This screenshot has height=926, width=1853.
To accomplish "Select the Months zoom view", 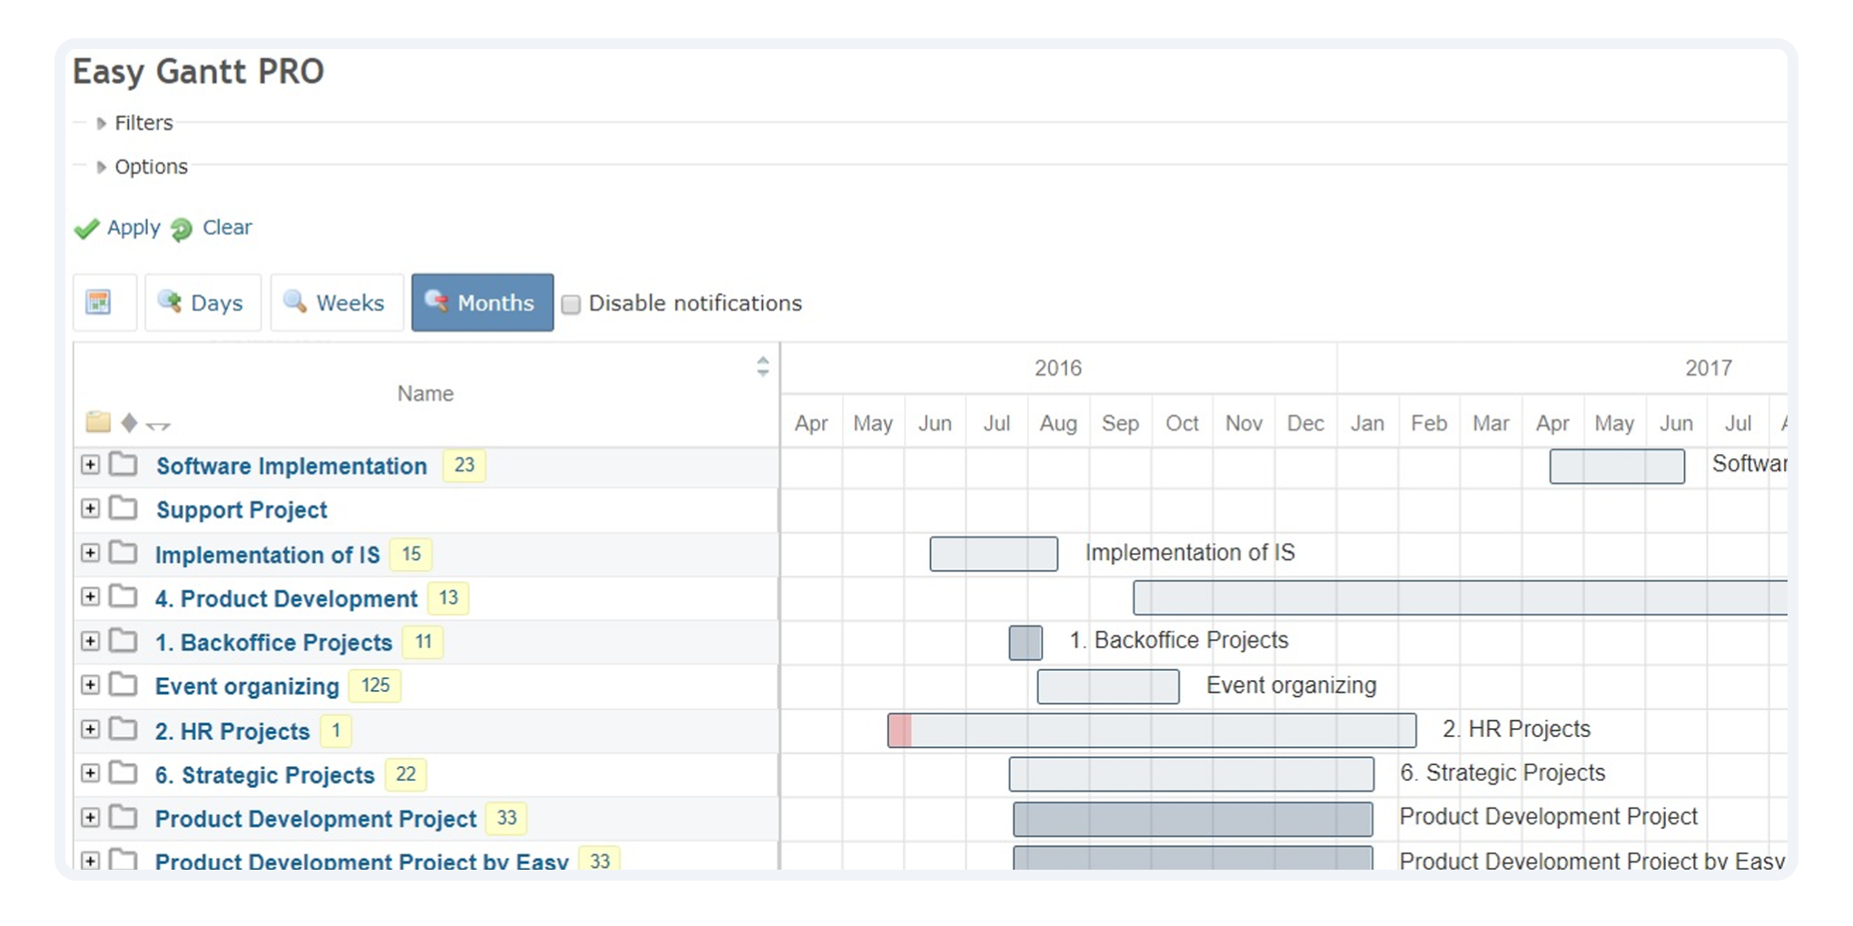I will [x=482, y=302].
